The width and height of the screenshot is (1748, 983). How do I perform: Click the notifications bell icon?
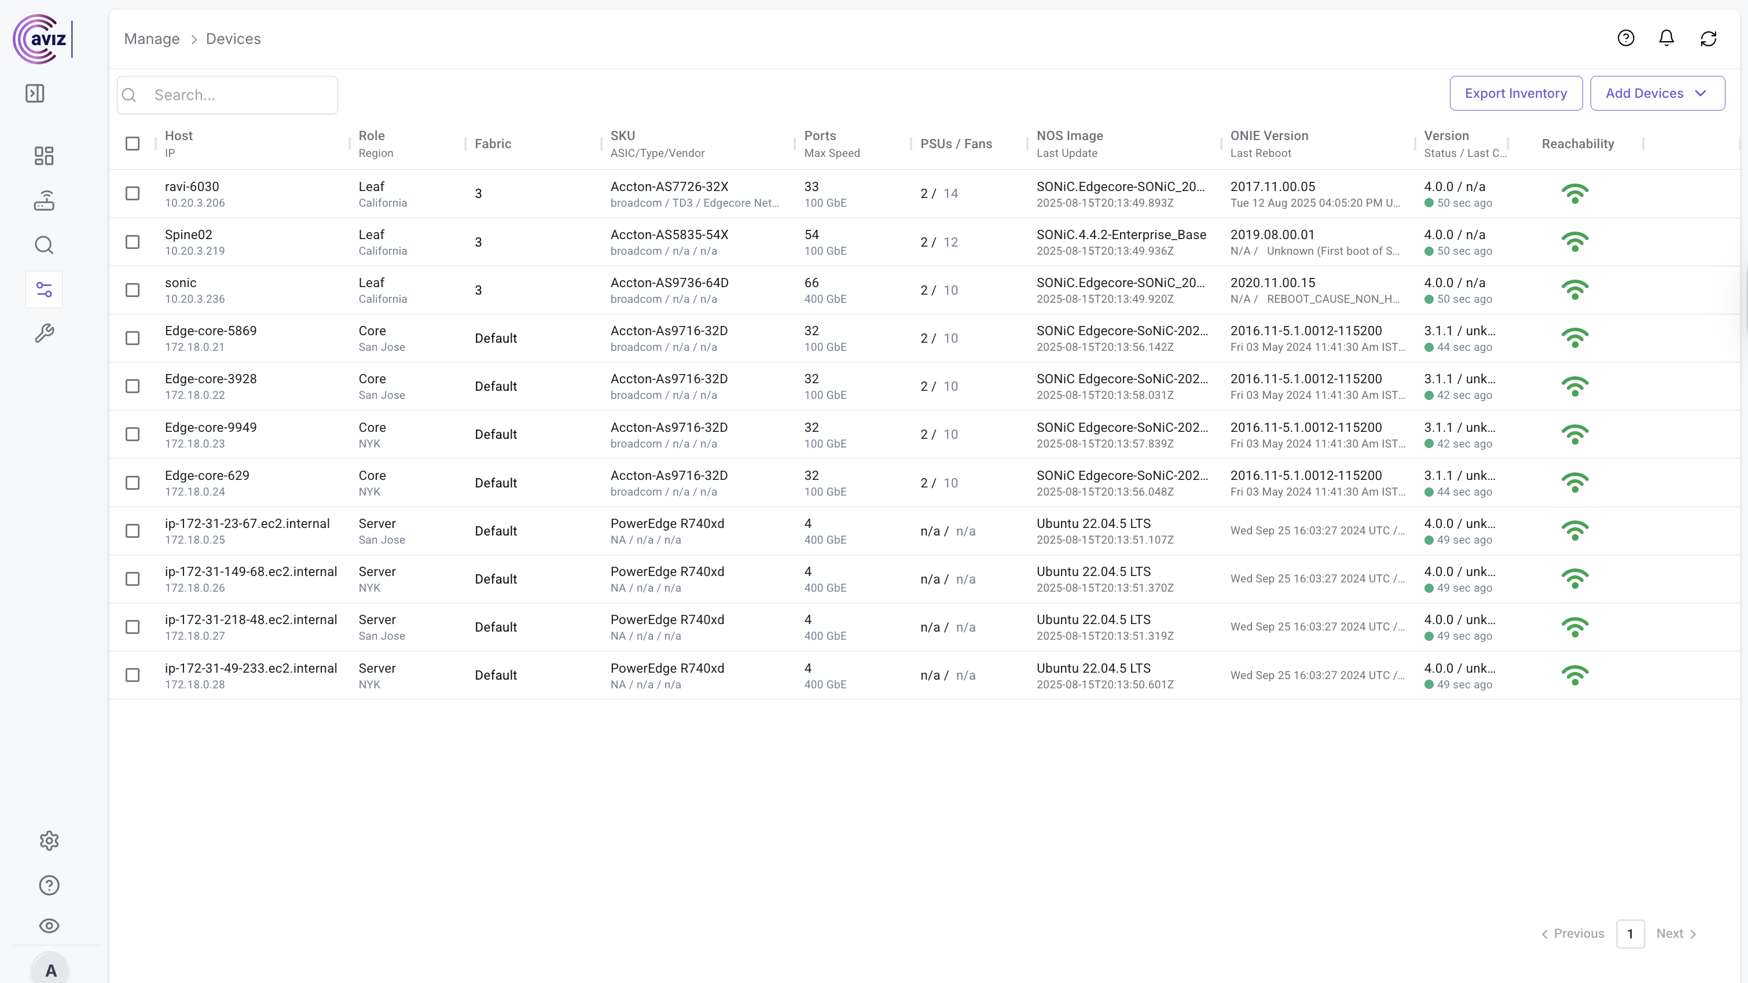coord(1666,38)
